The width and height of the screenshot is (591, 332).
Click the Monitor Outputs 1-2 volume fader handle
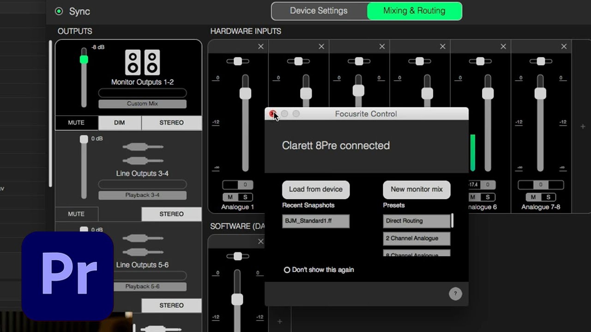click(x=84, y=59)
